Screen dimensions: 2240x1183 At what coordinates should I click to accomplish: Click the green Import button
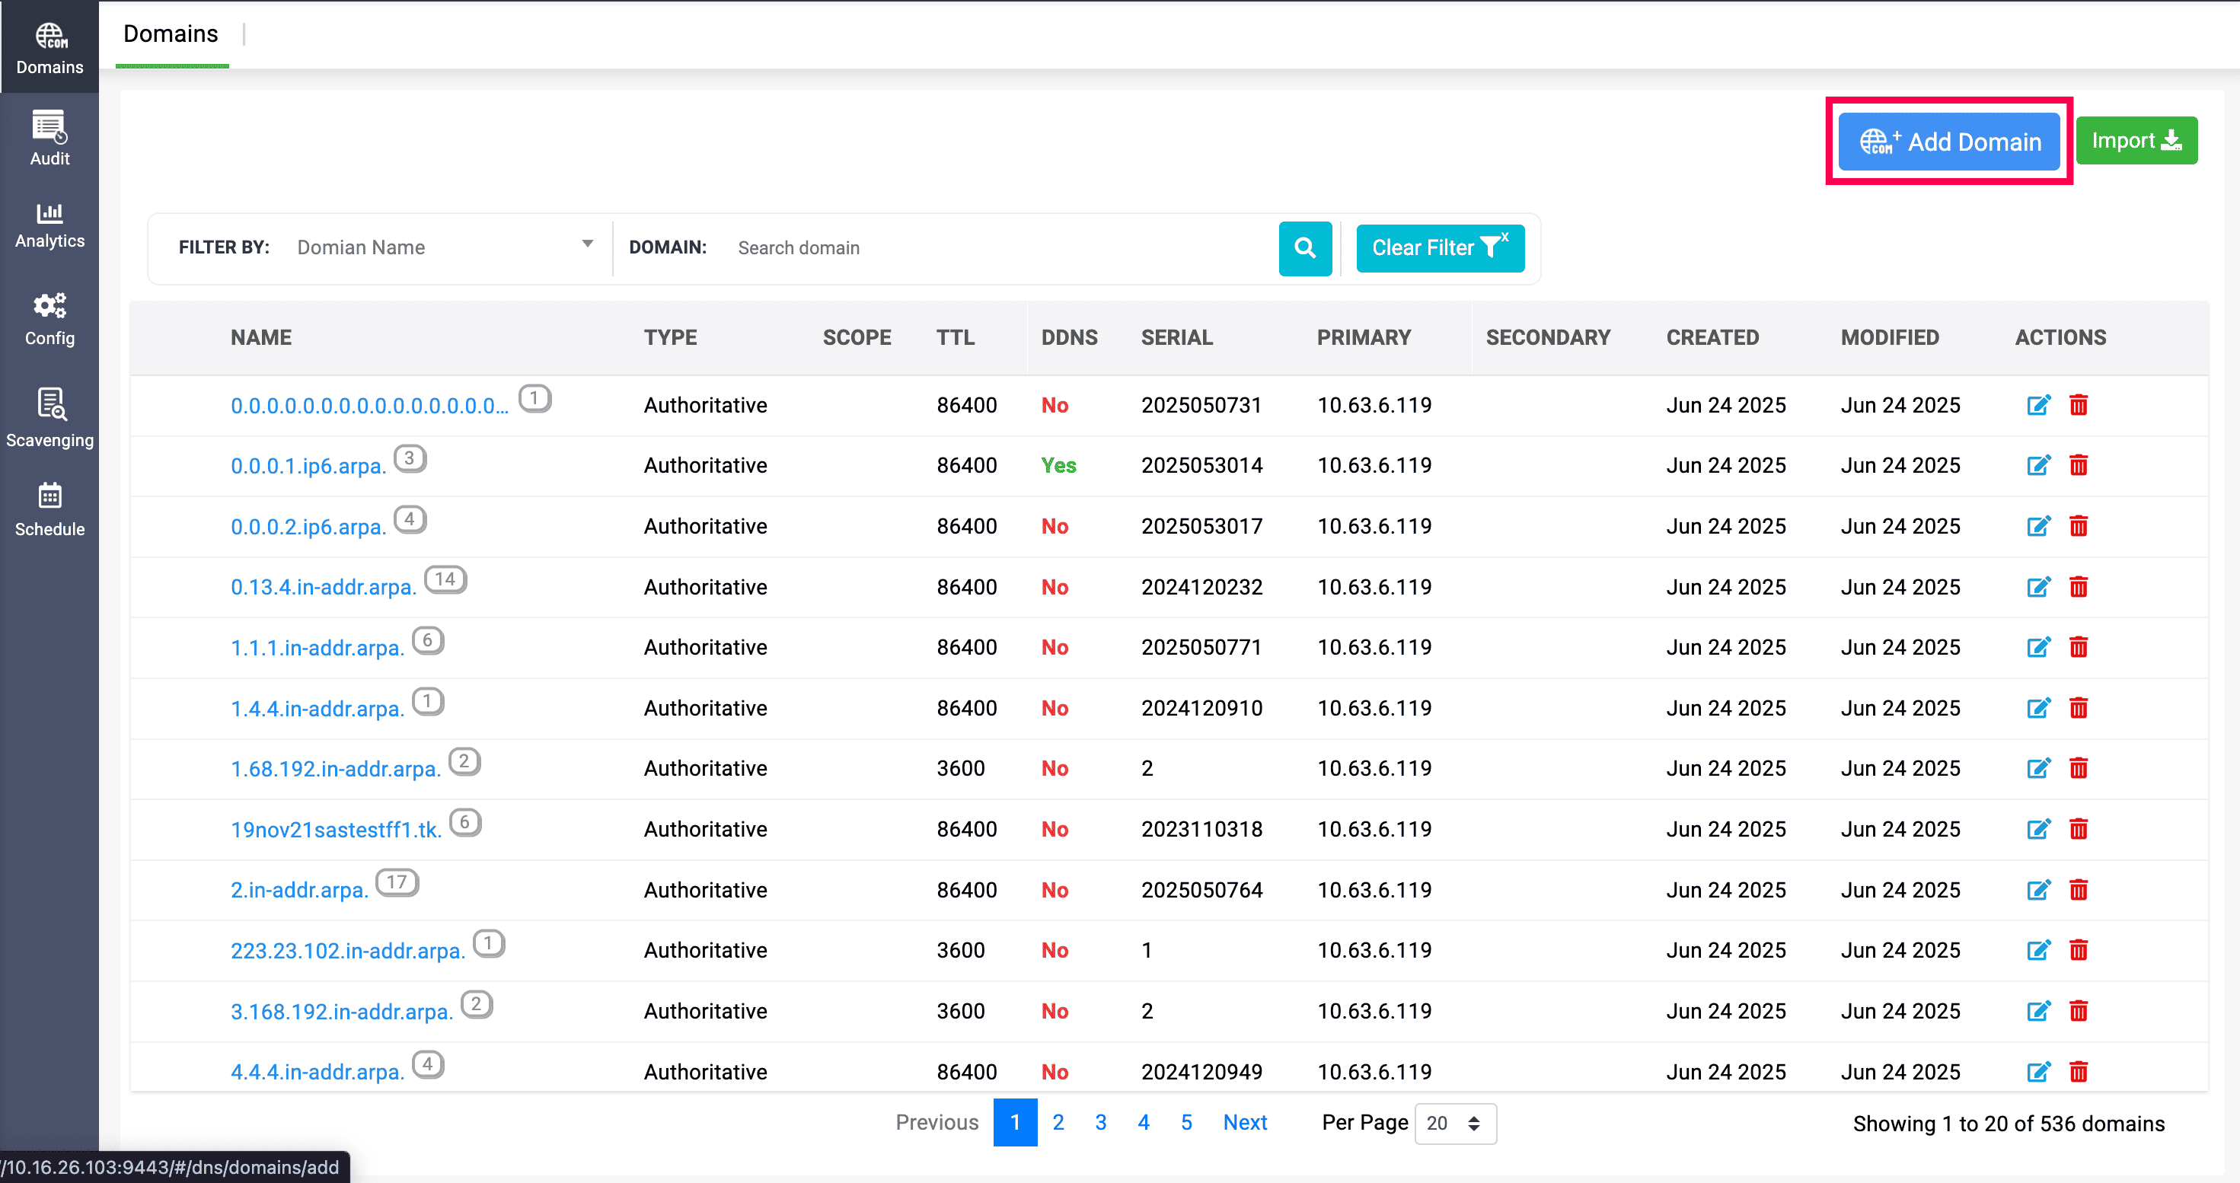[x=2136, y=140]
